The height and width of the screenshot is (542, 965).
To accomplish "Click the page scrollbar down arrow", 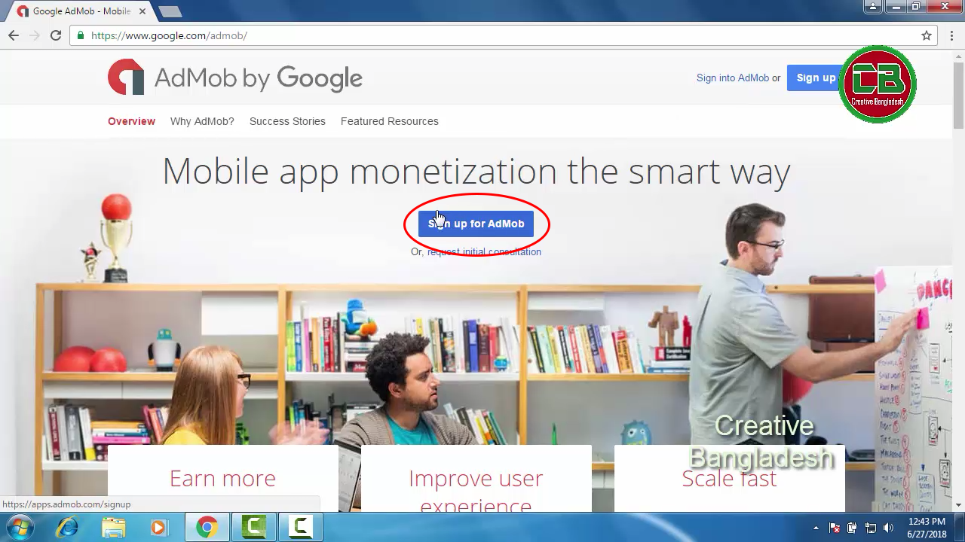I will (x=958, y=505).
